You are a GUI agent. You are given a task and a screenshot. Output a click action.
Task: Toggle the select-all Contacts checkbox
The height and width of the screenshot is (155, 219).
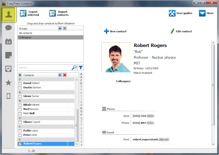(x=20, y=75)
